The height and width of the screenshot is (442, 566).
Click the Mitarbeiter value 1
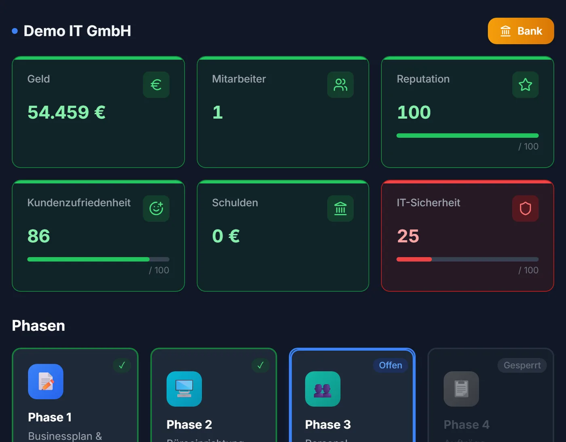(x=218, y=112)
